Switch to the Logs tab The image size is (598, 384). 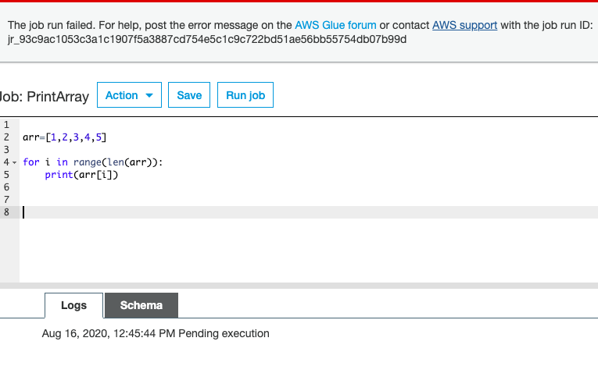tap(74, 305)
